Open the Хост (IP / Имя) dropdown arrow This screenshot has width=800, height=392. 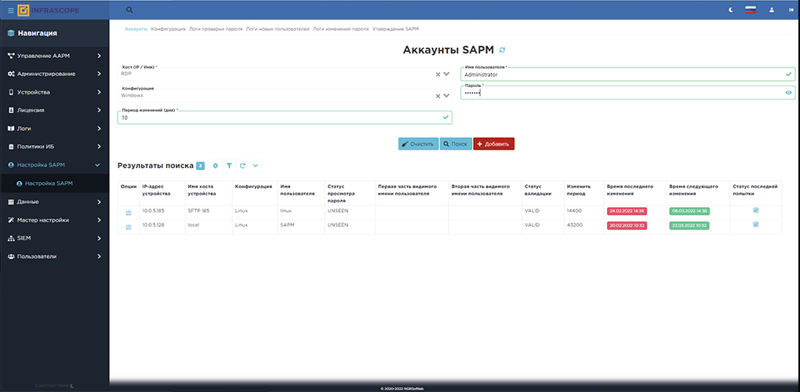tap(446, 74)
